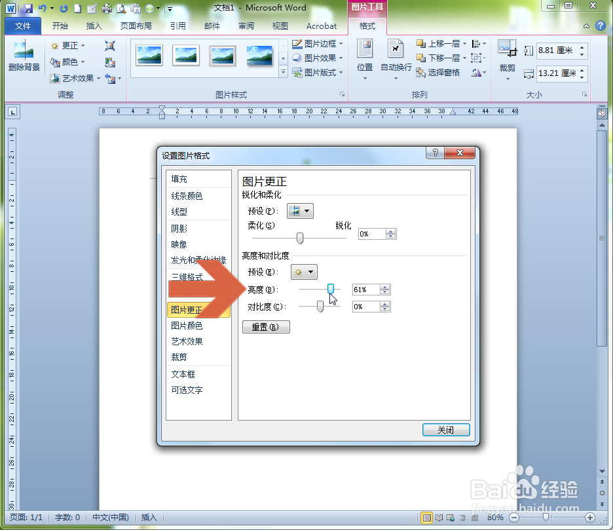The height and width of the screenshot is (530, 613).
Task: Switch to the Acrobat tab
Action: (x=322, y=26)
